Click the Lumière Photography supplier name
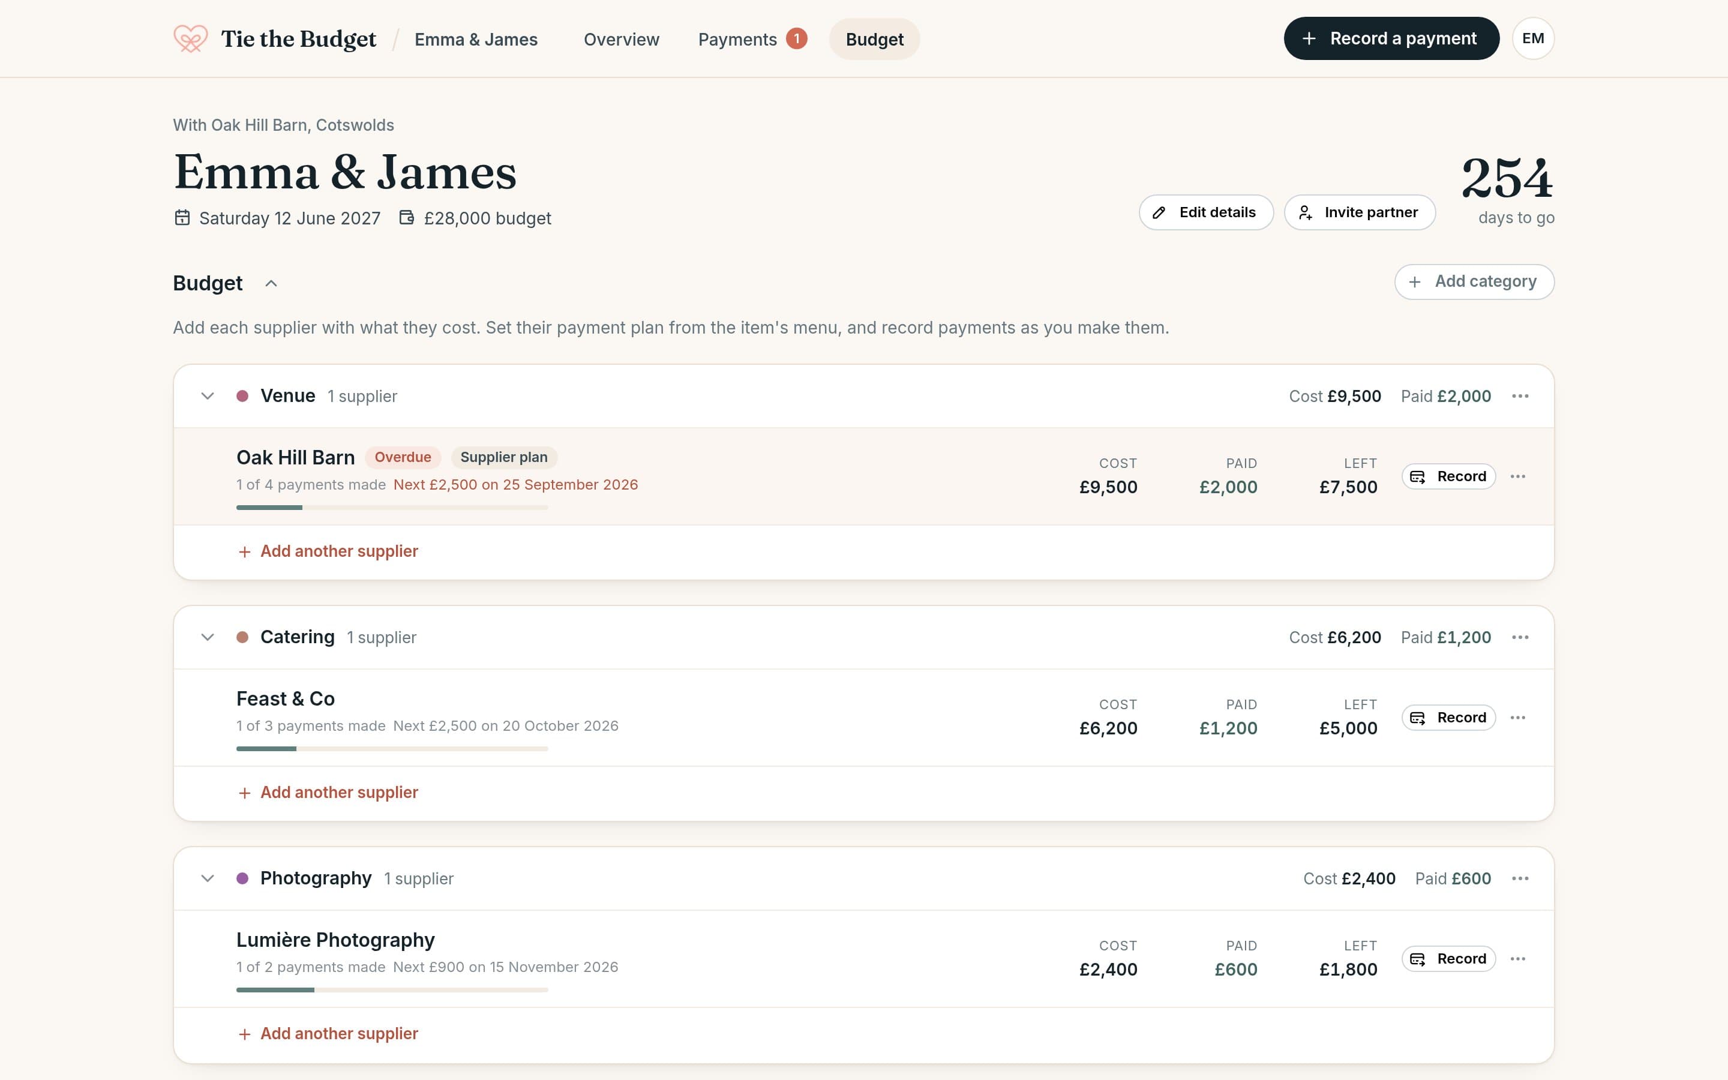The image size is (1728, 1080). pyautogui.click(x=335, y=941)
